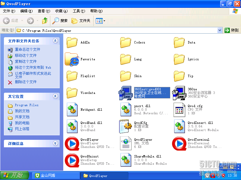Open the 文件(F) menu
This screenshot has height=180, width=241.
(x=9, y=11)
